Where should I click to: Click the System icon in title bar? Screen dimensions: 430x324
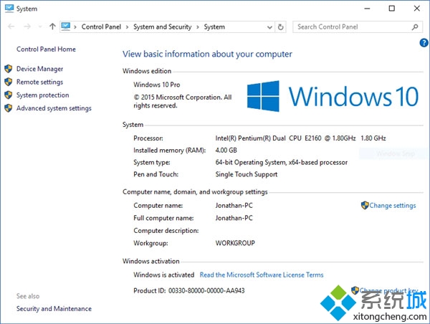tap(9, 9)
